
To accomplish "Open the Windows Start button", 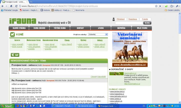I will click(7, 106).
